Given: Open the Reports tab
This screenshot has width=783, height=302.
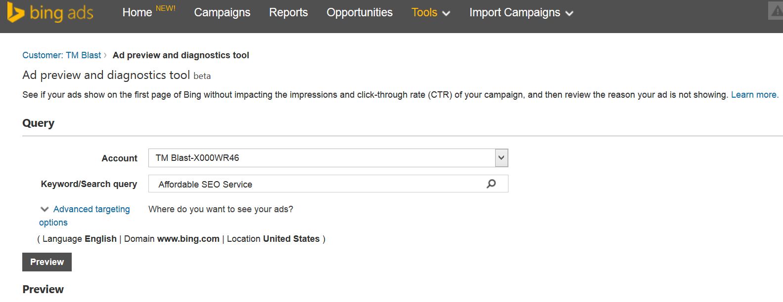Looking at the screenshot, I should 288,13.
